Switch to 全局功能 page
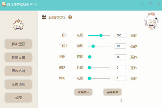 click(18, 84)
